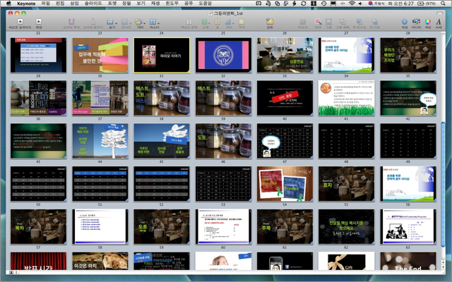The width and height of the screenshot is (452, 282).
Task: Open the Keynote application menu
Action: click(x=26, y=4)
